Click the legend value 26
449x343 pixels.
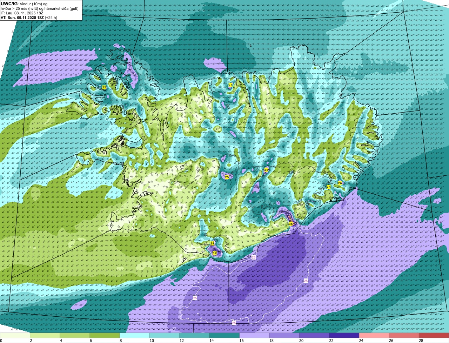(391, 341)
